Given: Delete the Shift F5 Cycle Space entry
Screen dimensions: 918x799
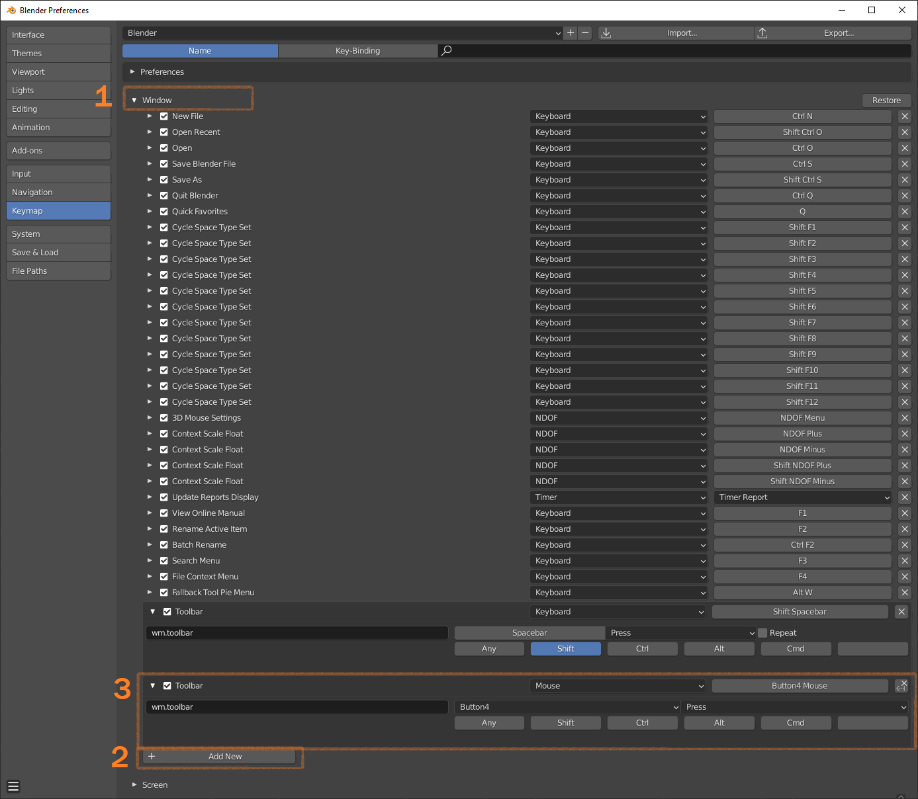Looking at the screenshot, I should click(905, 291).
